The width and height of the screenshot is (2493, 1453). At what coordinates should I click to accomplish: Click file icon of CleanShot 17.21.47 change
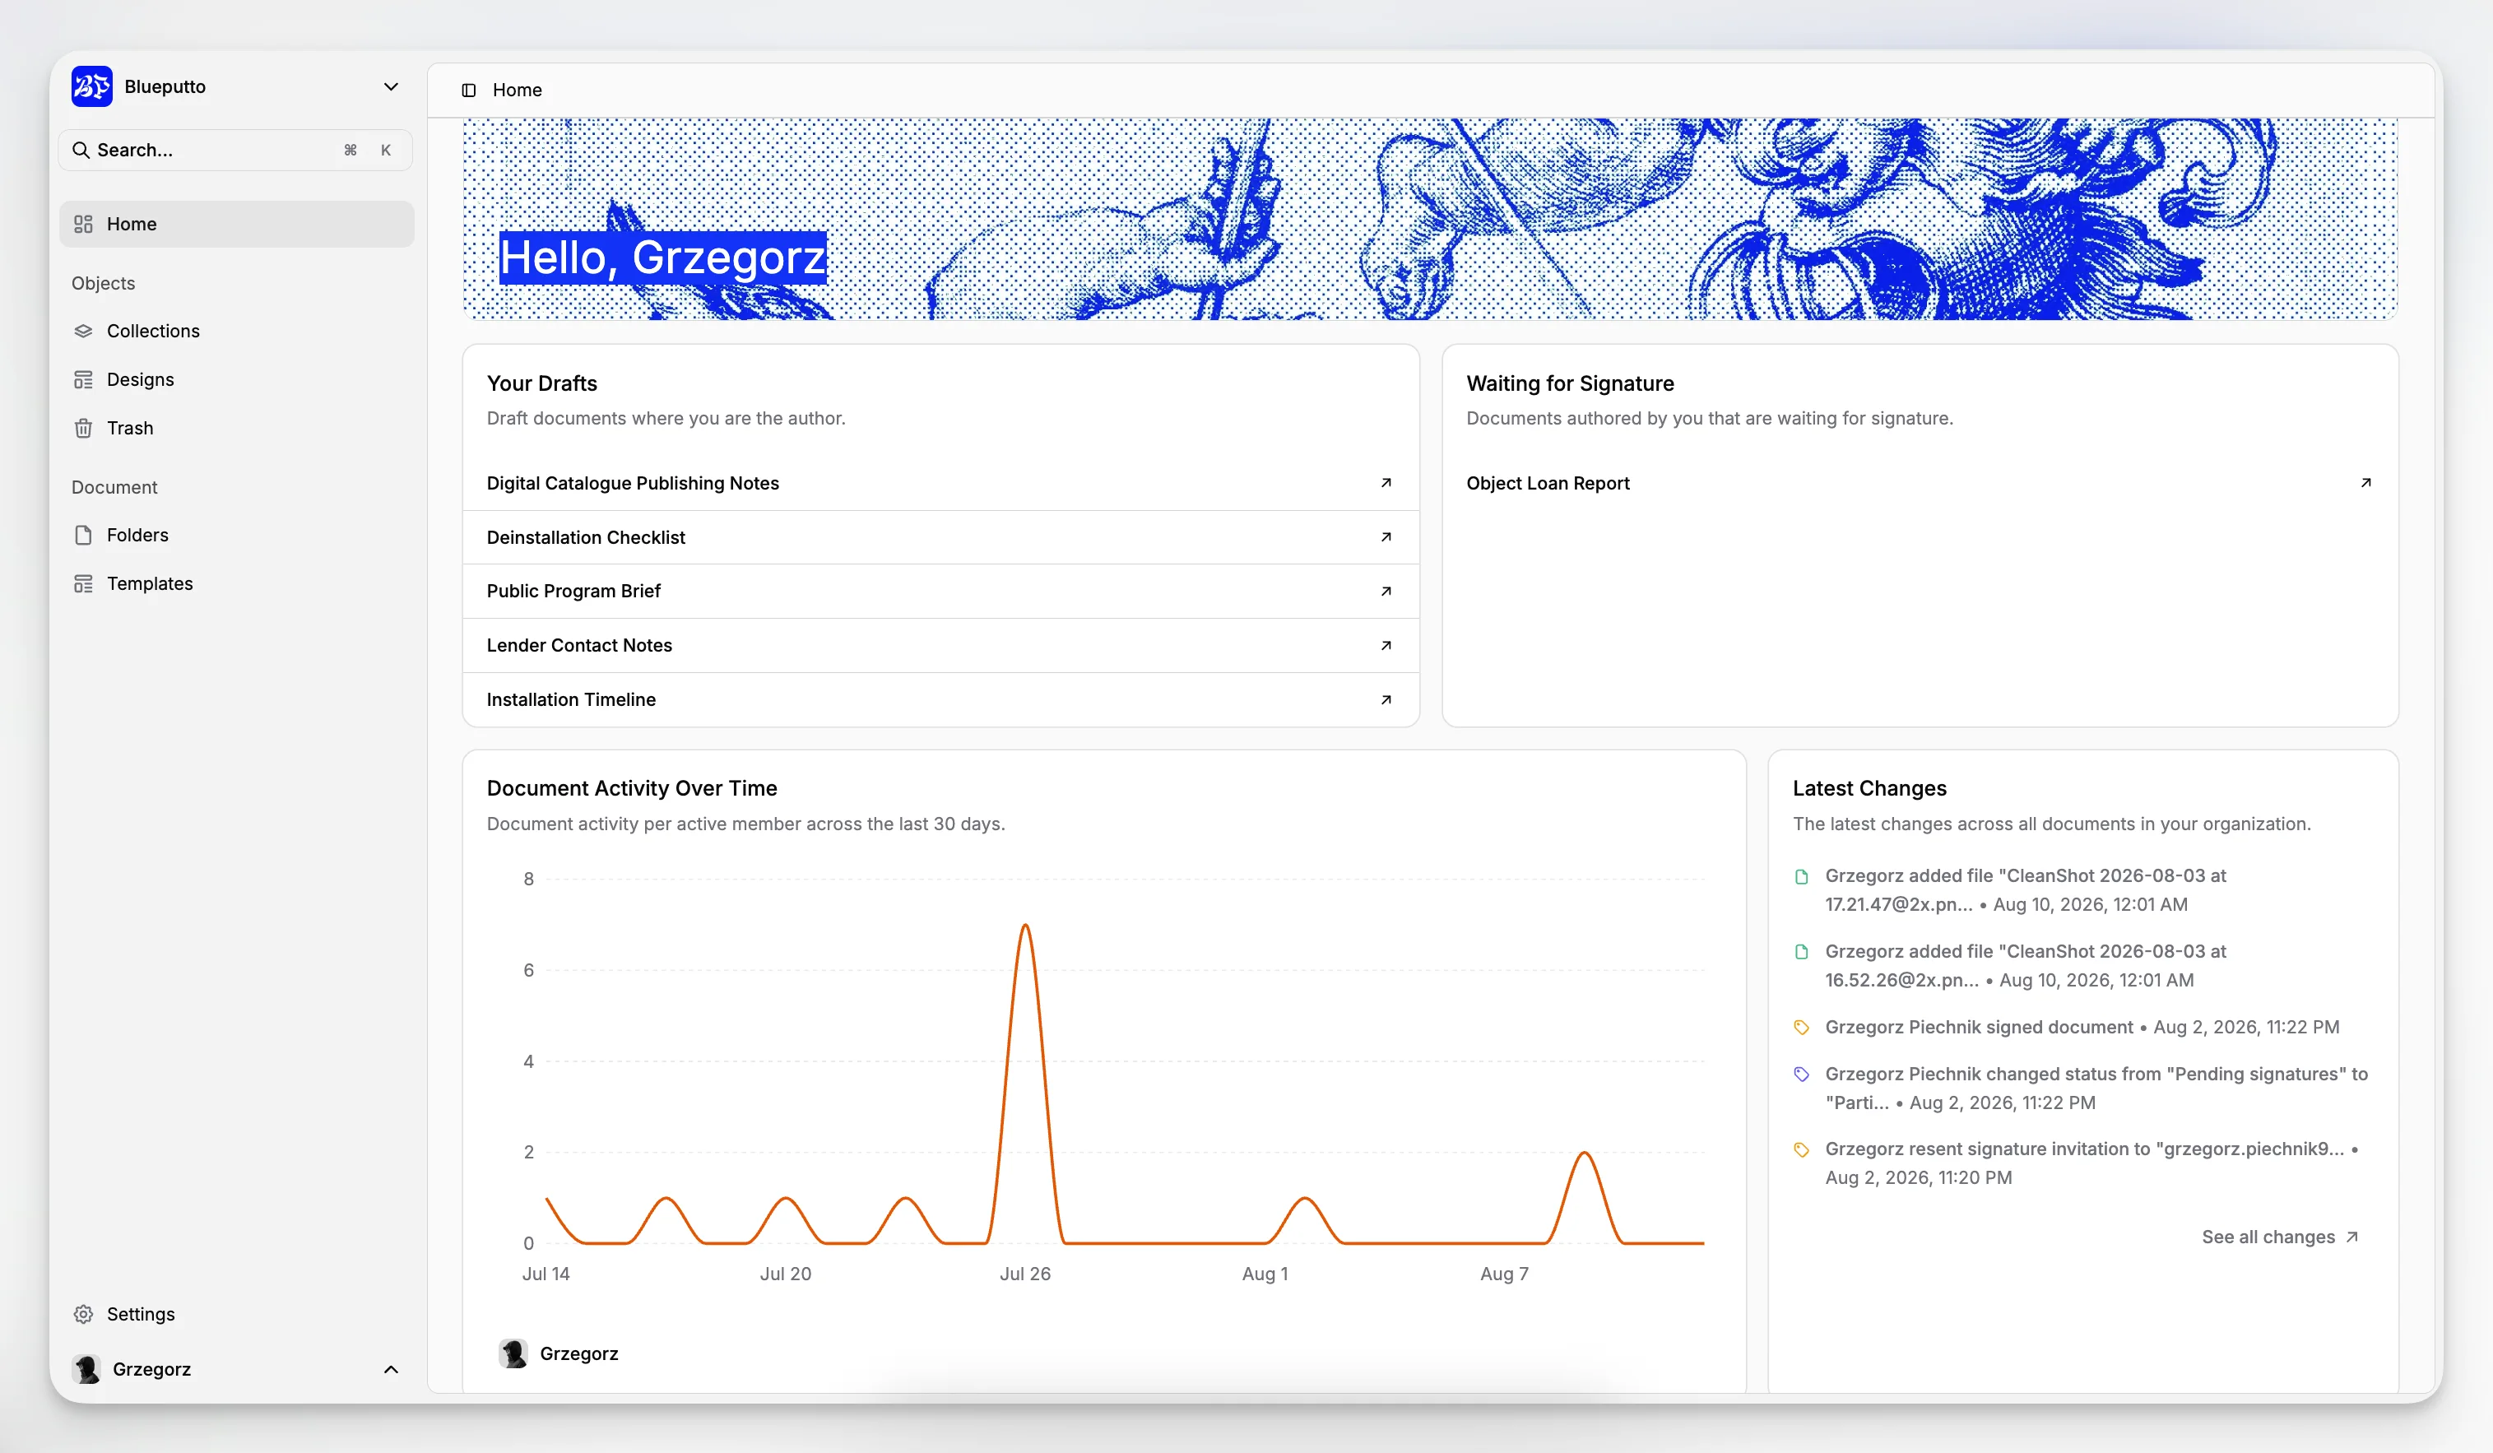coord(1802,876)
